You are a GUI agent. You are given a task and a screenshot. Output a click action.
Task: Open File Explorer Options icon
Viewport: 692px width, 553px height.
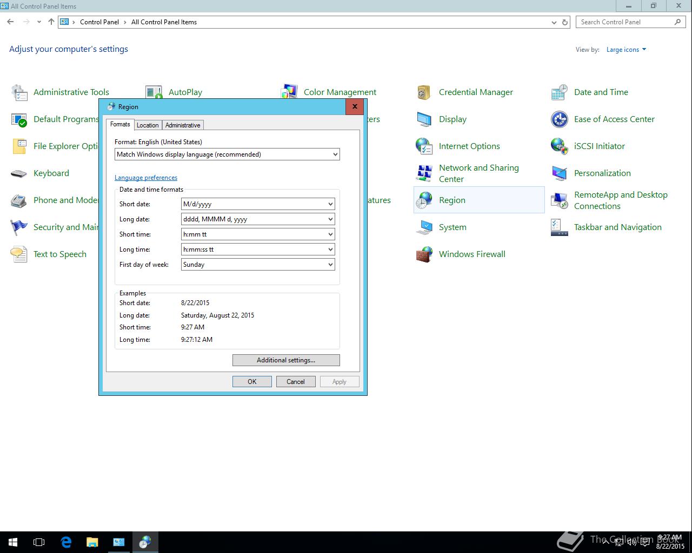(19, 146)
